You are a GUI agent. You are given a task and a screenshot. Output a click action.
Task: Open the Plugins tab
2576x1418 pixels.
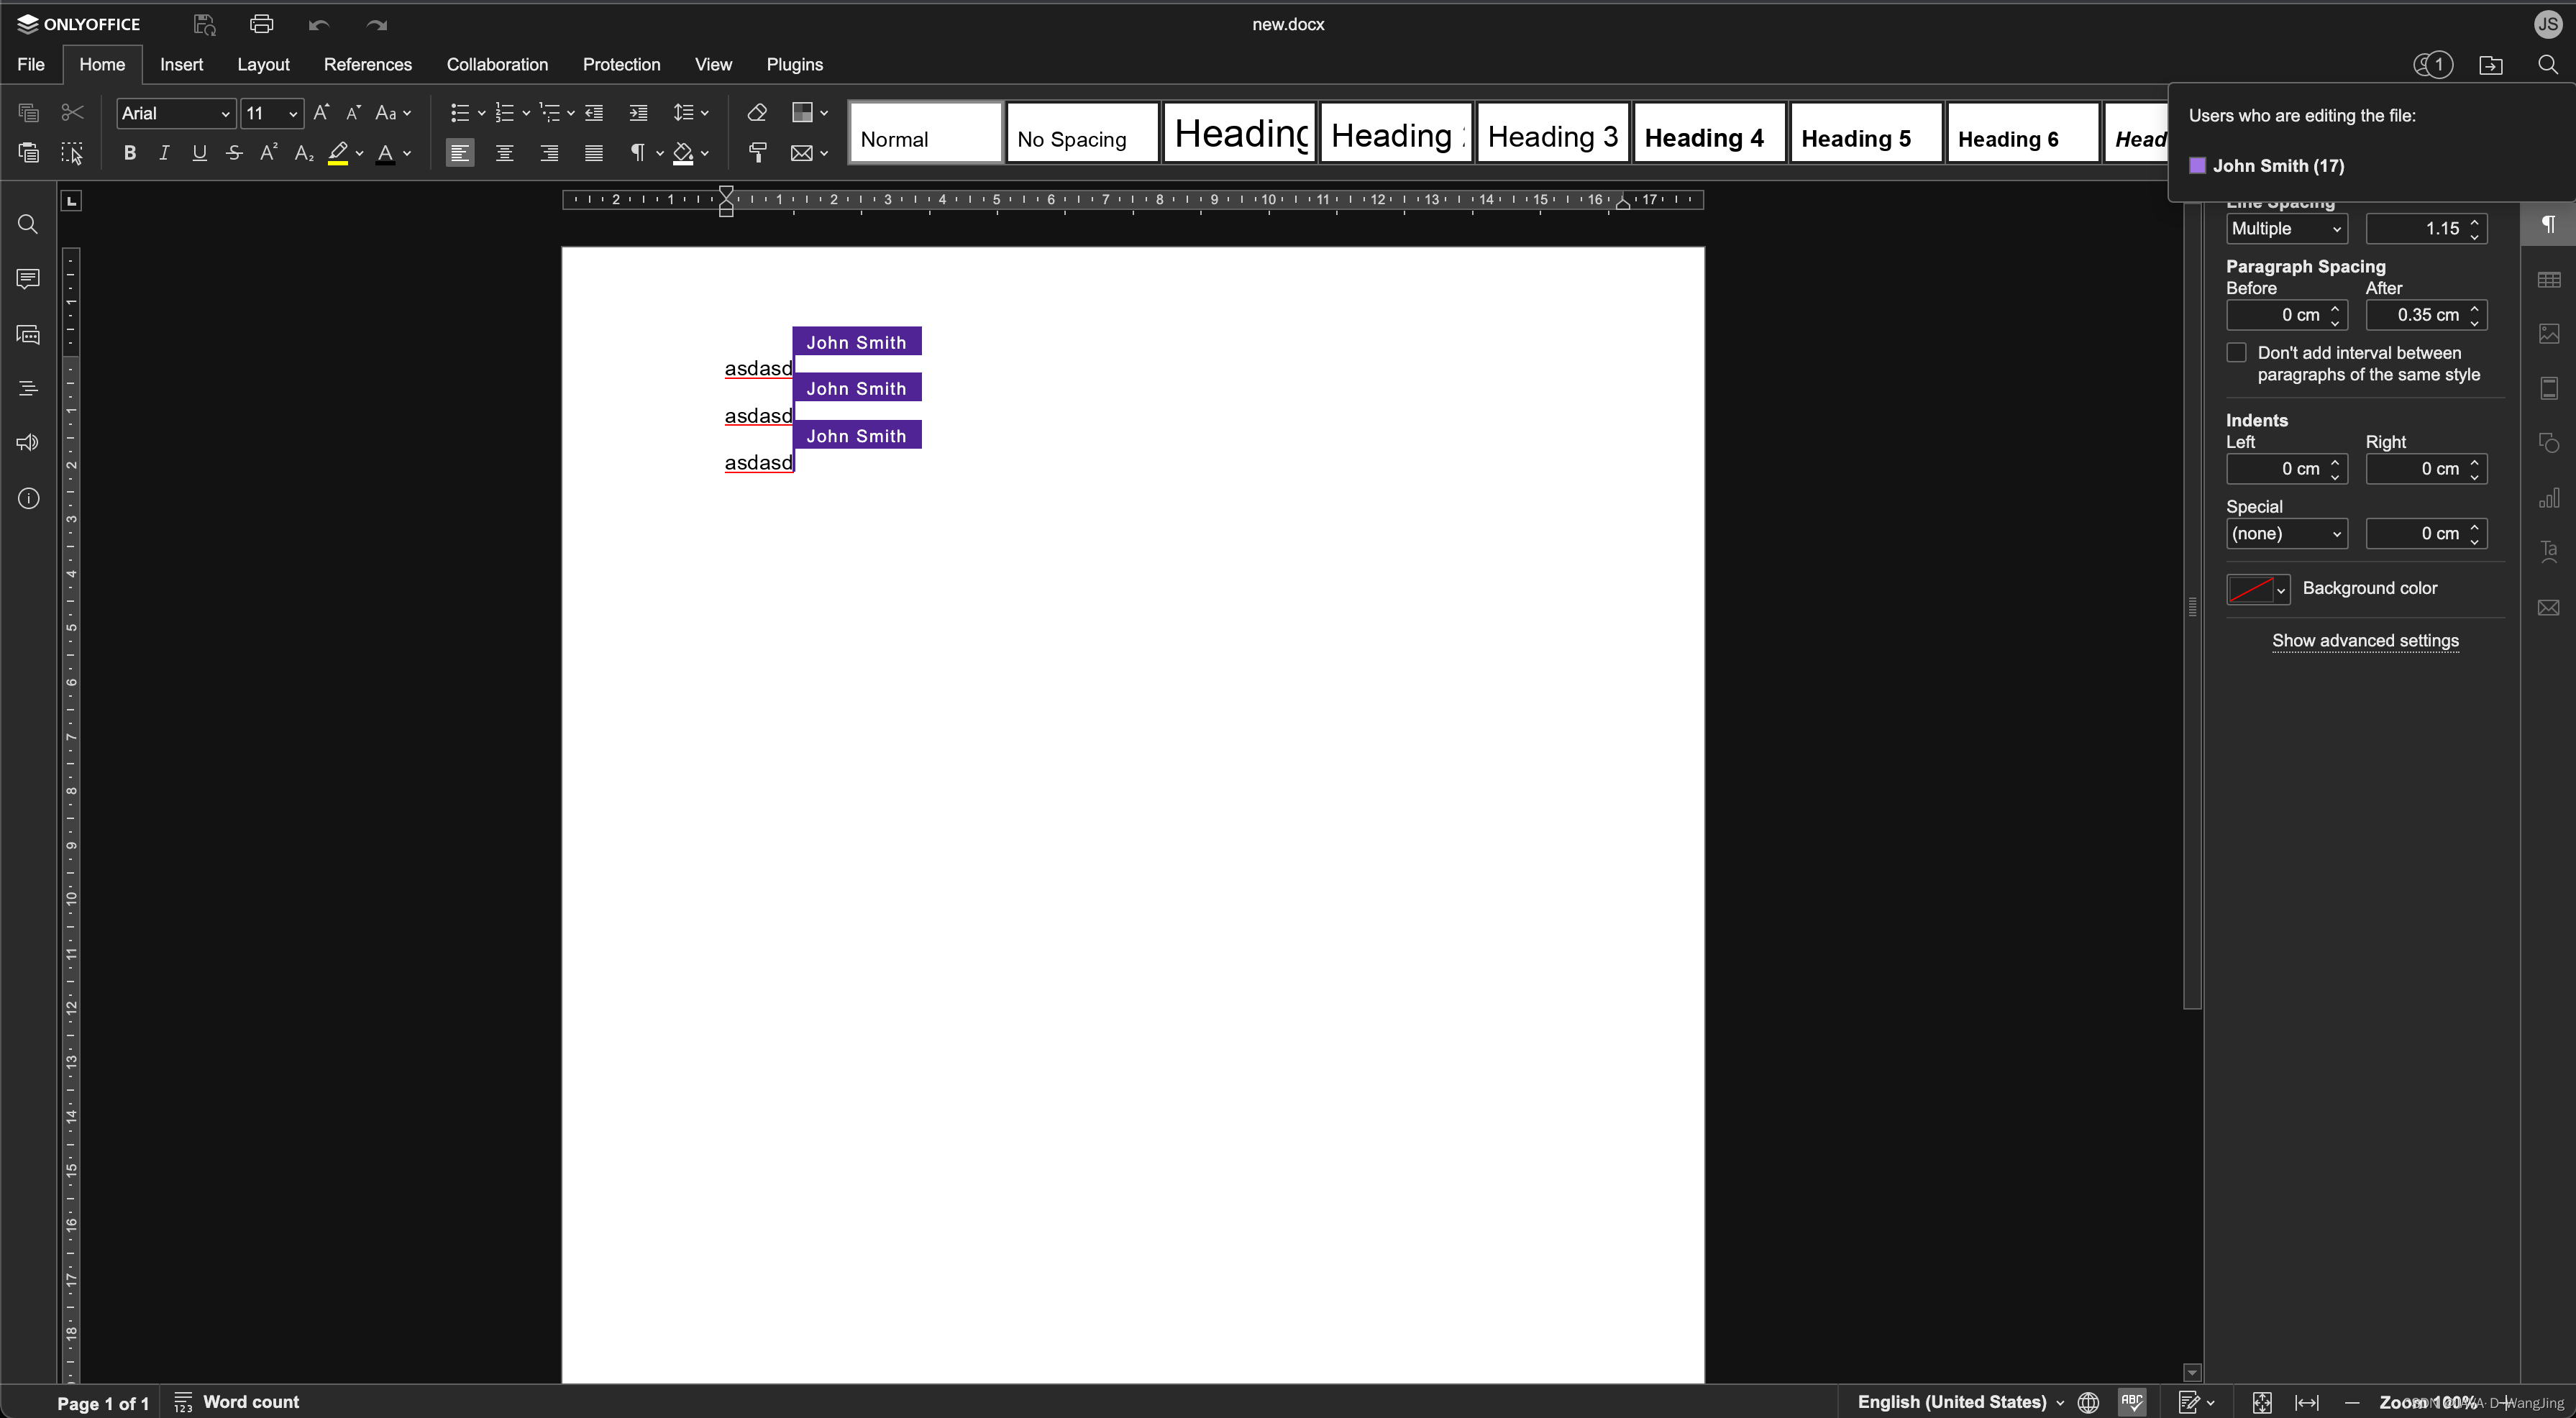(795, 64)
